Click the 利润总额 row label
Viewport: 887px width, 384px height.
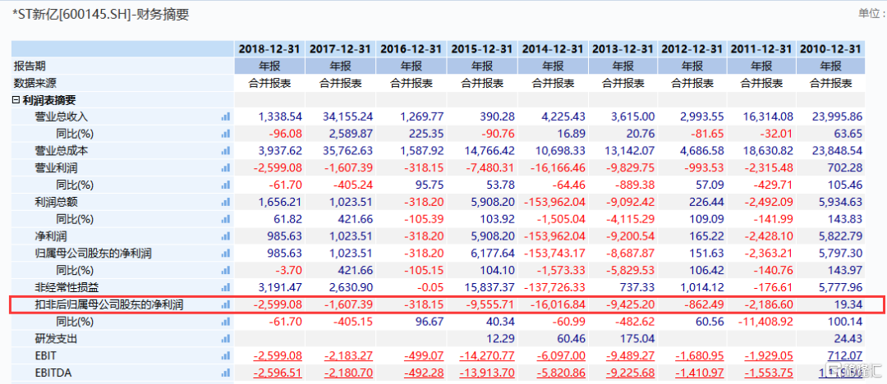(56, 202)
